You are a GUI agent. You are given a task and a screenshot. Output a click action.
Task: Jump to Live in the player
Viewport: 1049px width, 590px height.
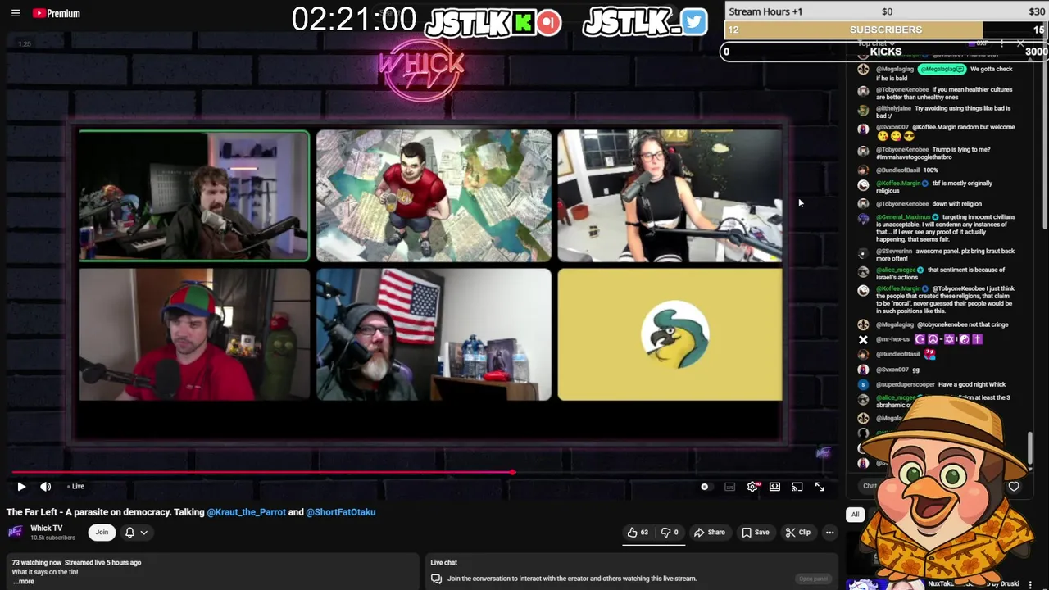(x=76, y=487)
